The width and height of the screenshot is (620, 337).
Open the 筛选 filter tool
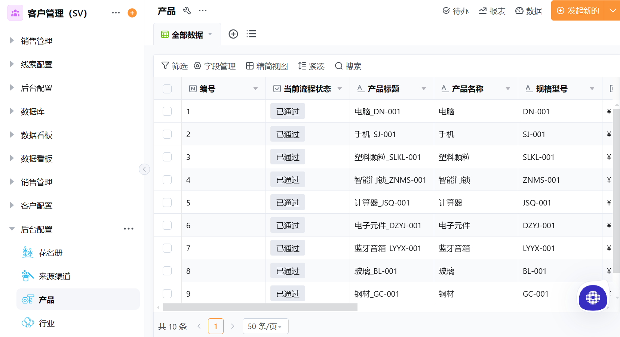pos(166,66)
